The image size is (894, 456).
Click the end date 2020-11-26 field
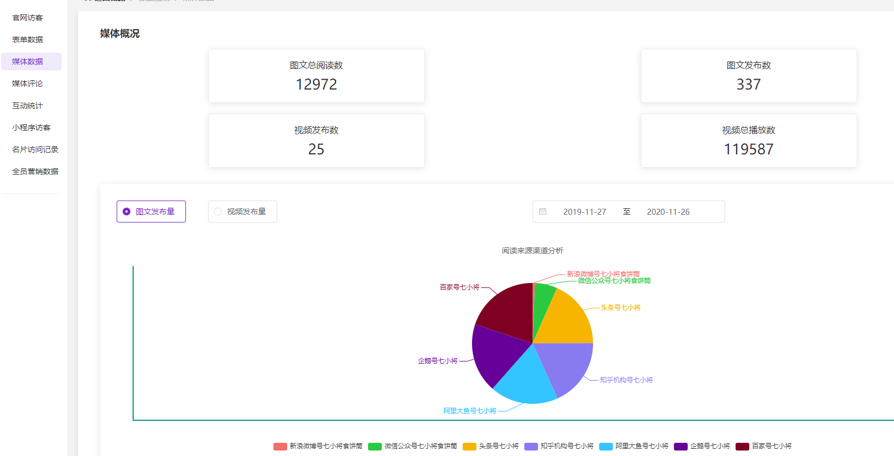coord(668,212)
